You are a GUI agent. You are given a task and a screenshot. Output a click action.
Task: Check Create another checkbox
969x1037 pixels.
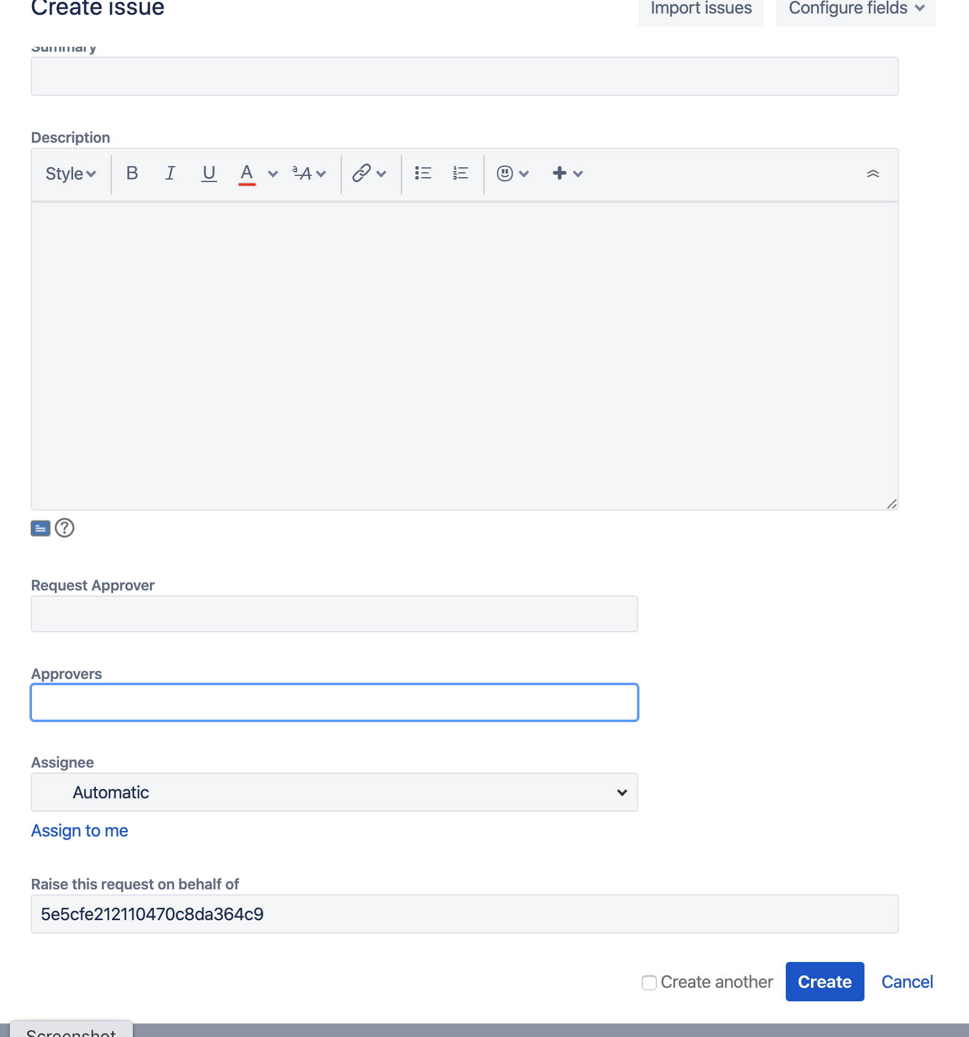649,983
